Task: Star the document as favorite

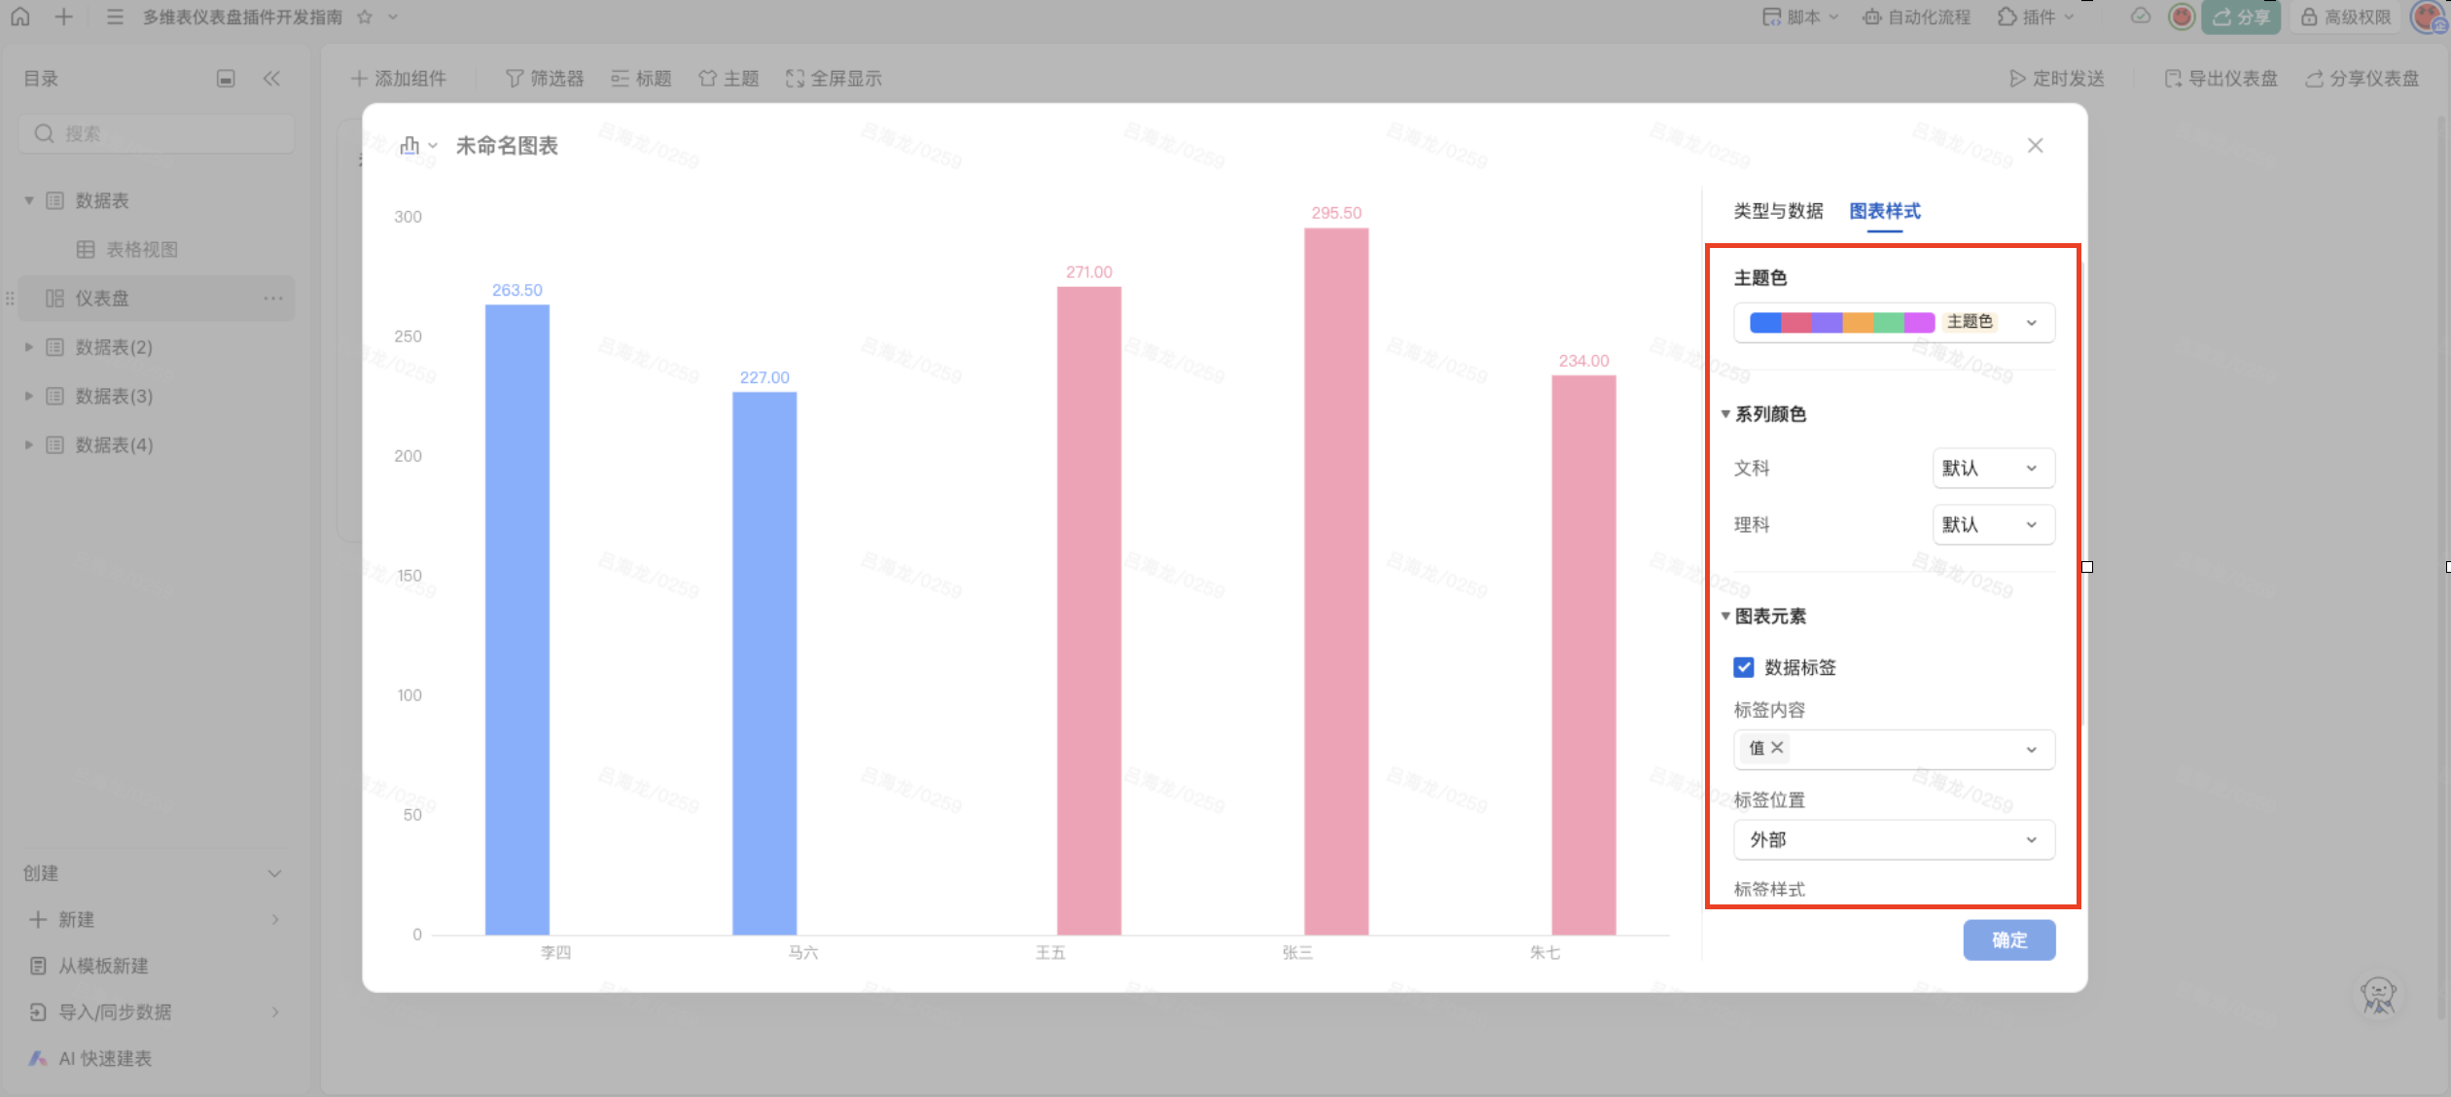Action: pyautogui.click(x=365, y=17)
